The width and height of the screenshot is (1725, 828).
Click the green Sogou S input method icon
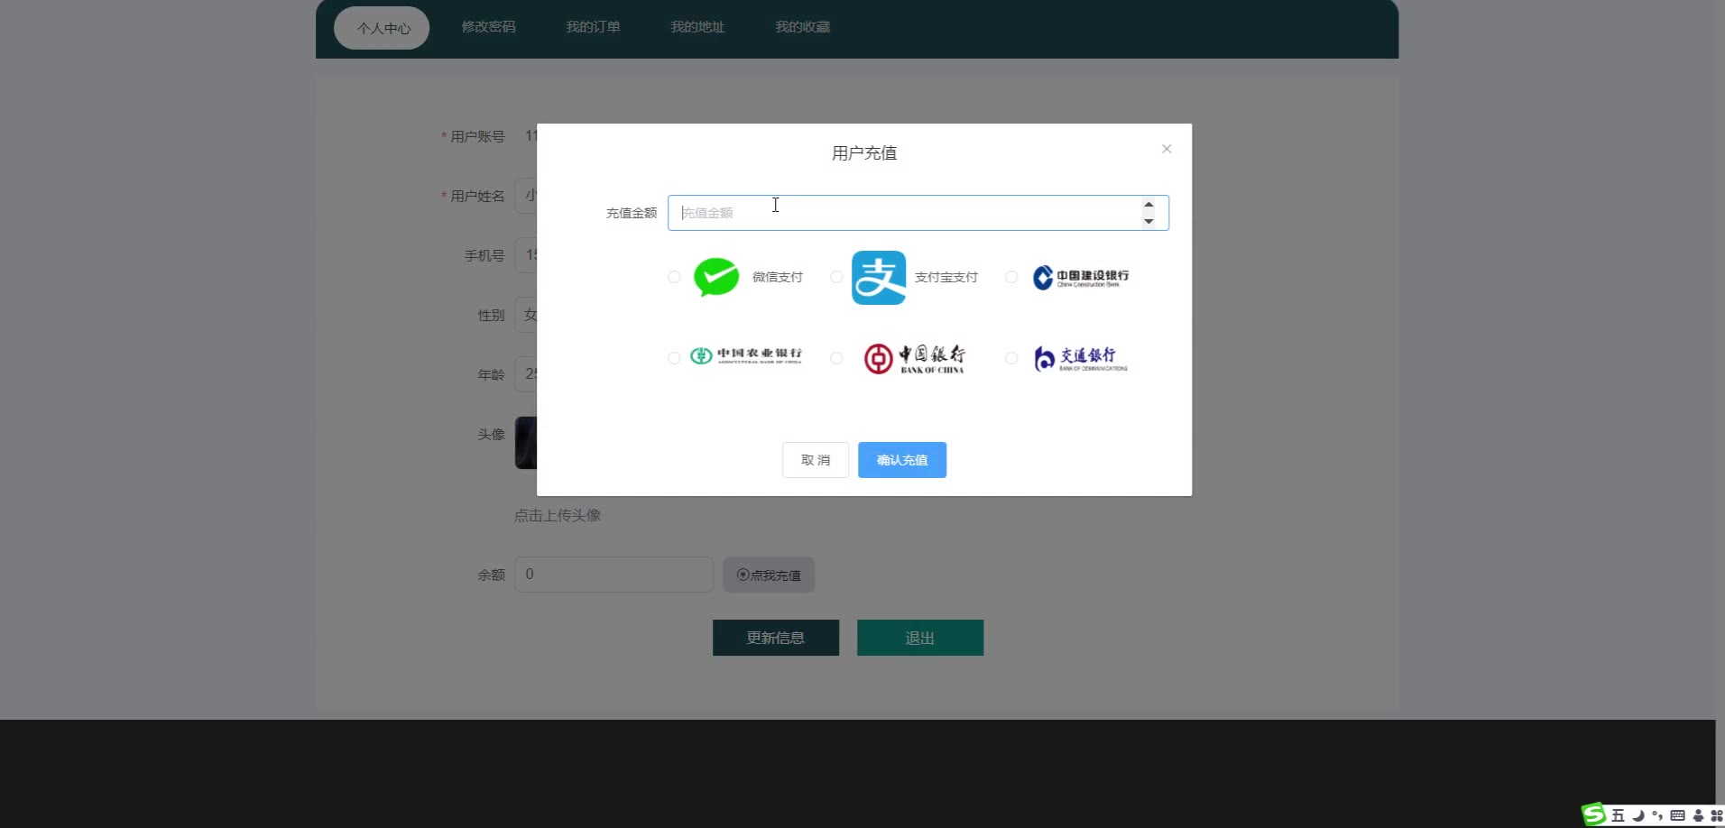point(1594,814)
